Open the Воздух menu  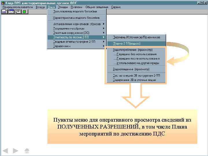40,7
